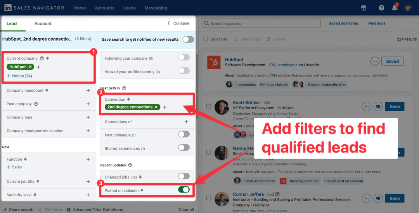Enable Viewed your profile recently filter
419x213 pixels.
click(184, 70)
